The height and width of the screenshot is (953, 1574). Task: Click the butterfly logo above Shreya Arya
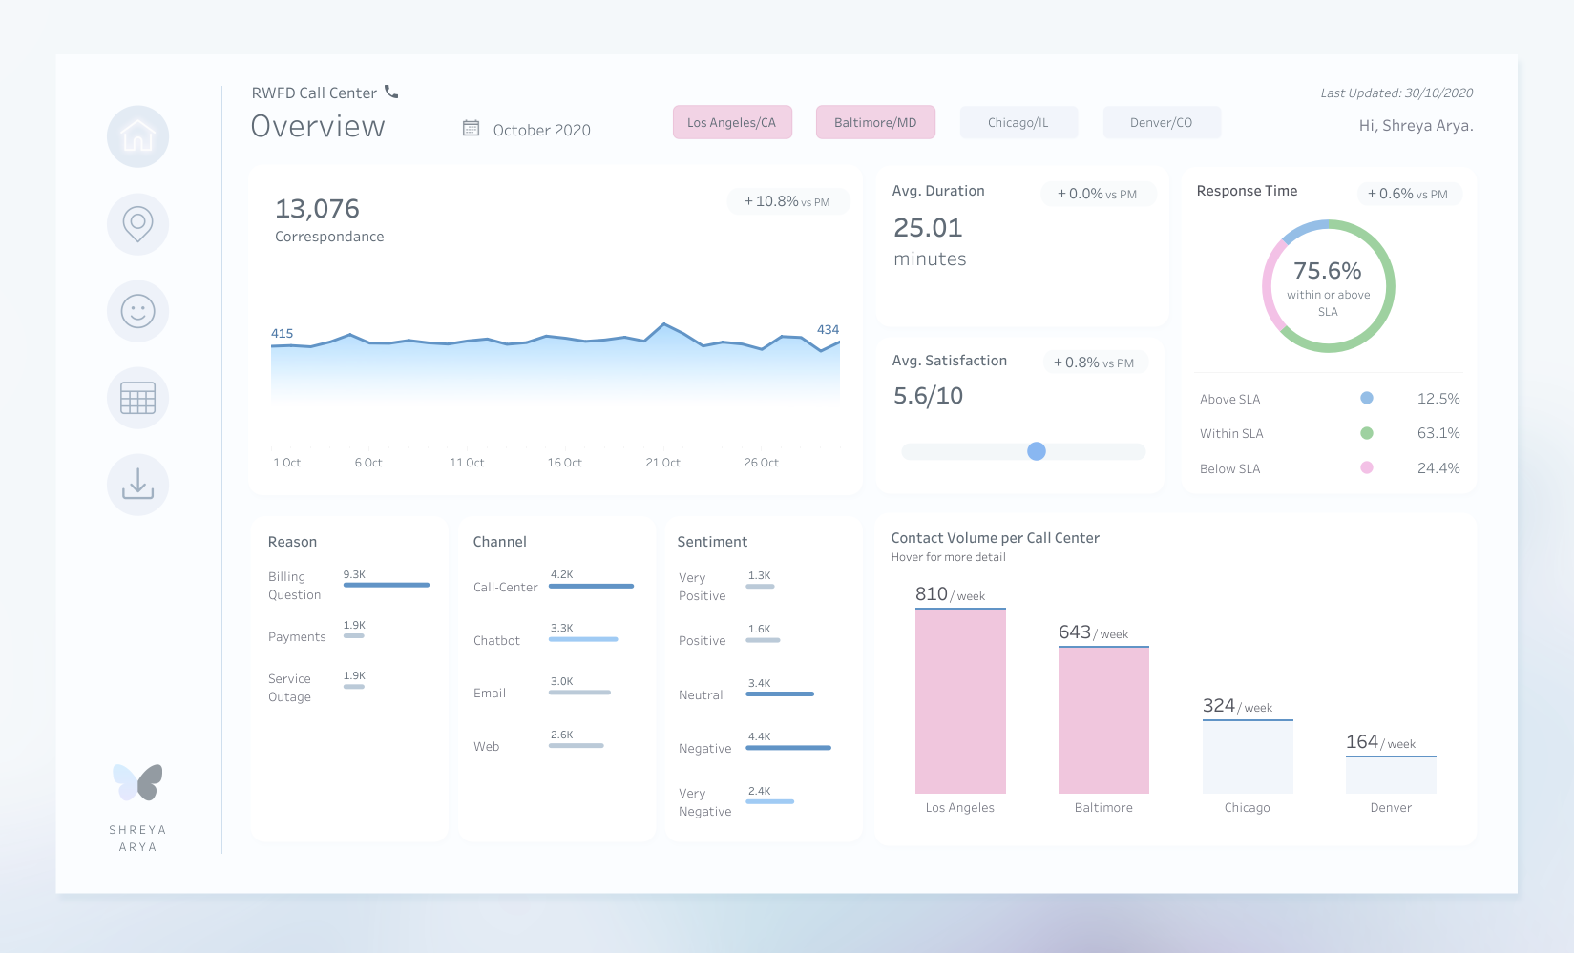tap(137, 782)
